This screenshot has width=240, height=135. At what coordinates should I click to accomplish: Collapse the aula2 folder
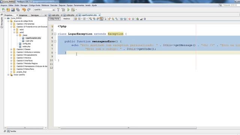coord(14,32)
